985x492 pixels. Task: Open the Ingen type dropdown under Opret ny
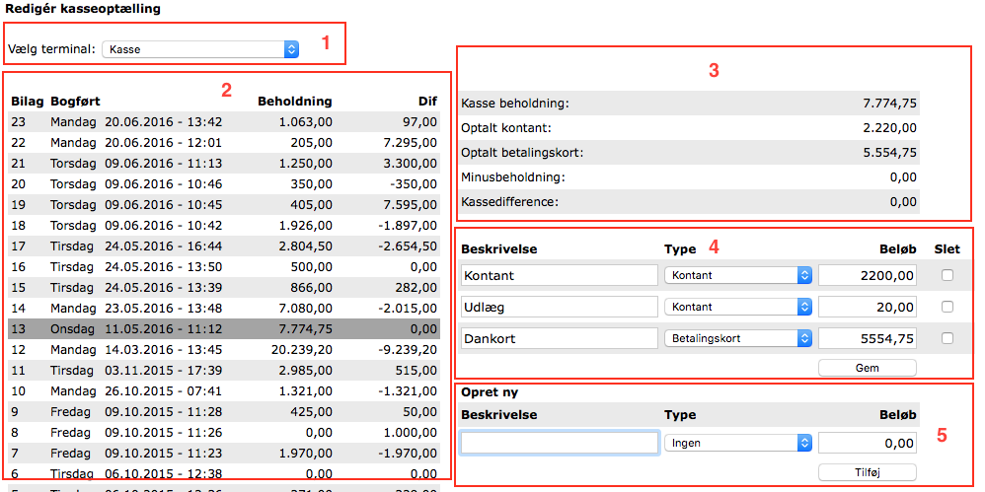(x=737, y=444)
